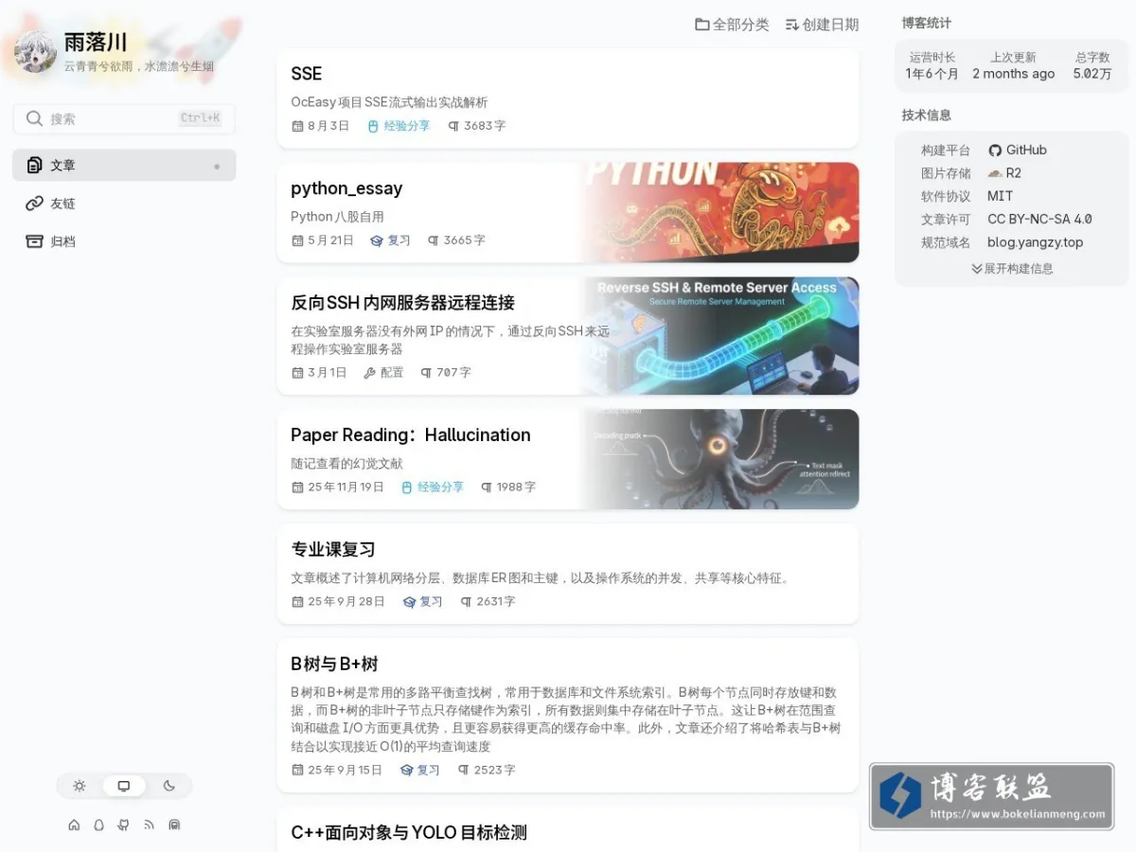This screenshot has width=1136, height=852.
Task: Click the MIT software license value
Action: point(1000,196)
